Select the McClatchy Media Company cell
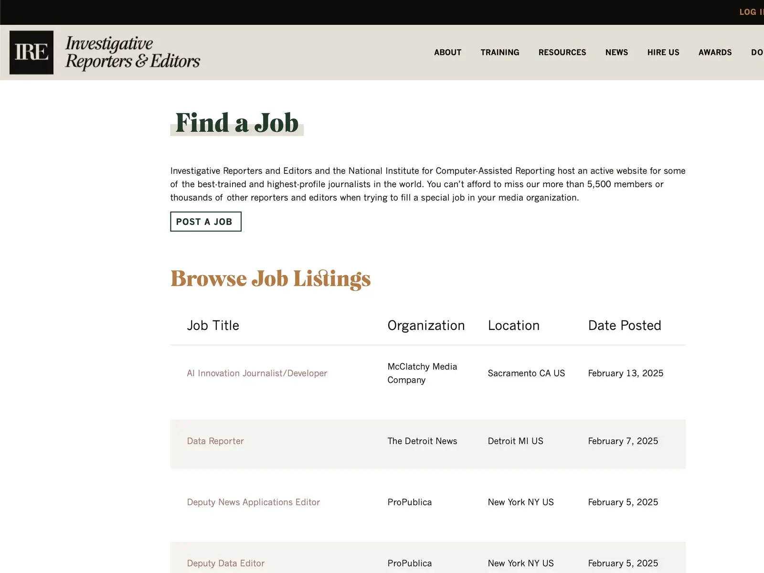This screenshot has width=764, height=573. coord(422,373)
